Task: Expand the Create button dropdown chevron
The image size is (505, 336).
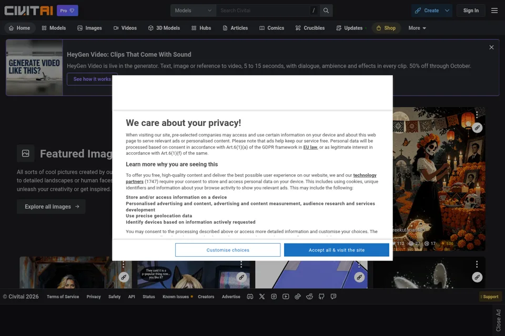Action: (447, 10)
